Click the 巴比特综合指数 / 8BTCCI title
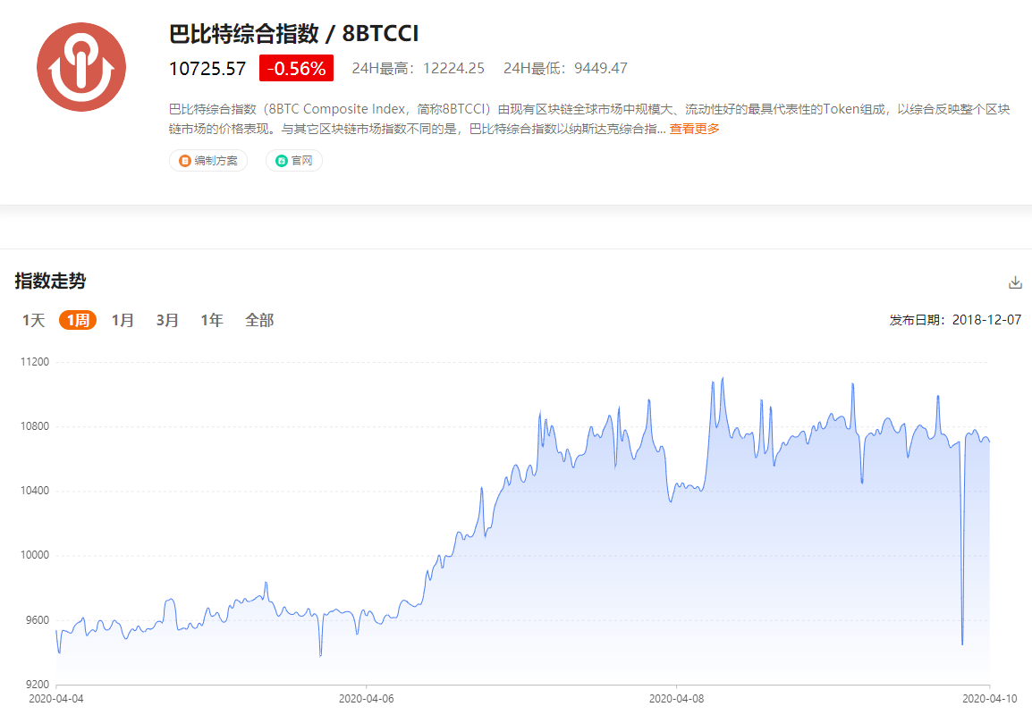Viewport: 1032px width, 715px height. [293, 33]
